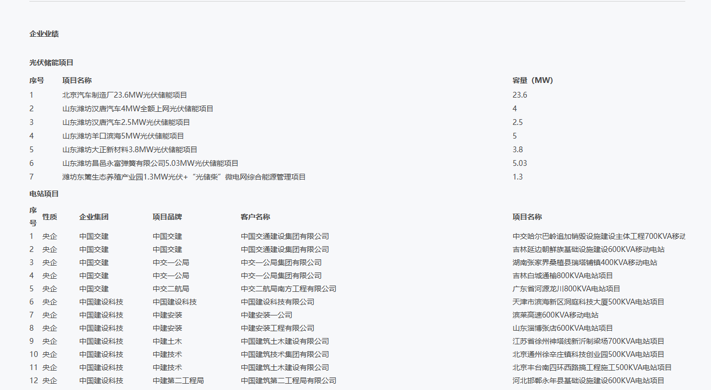The height and width of the screenshot is (390, 711).
Task: Click 吉林白城通榆800KVA电站项目
Action: (x=563, y=276)
